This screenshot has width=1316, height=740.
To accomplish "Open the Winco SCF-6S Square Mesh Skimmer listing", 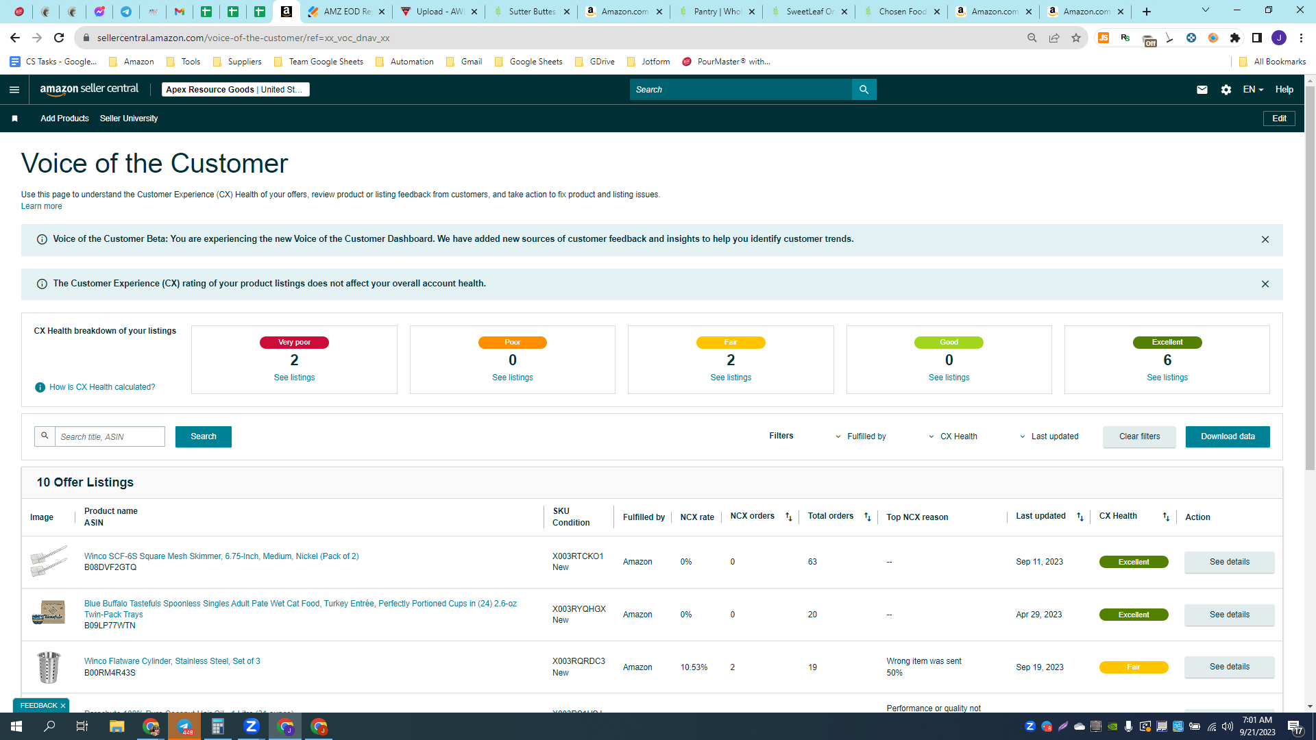I will tap(221, 556).
